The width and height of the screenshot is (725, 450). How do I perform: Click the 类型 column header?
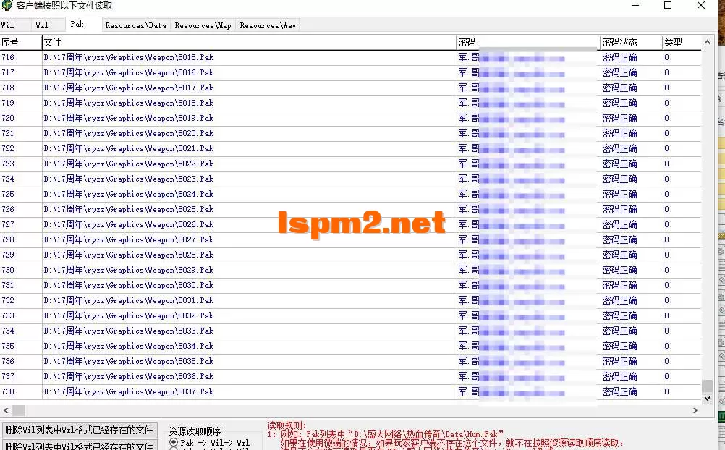[x=682, y=43]
